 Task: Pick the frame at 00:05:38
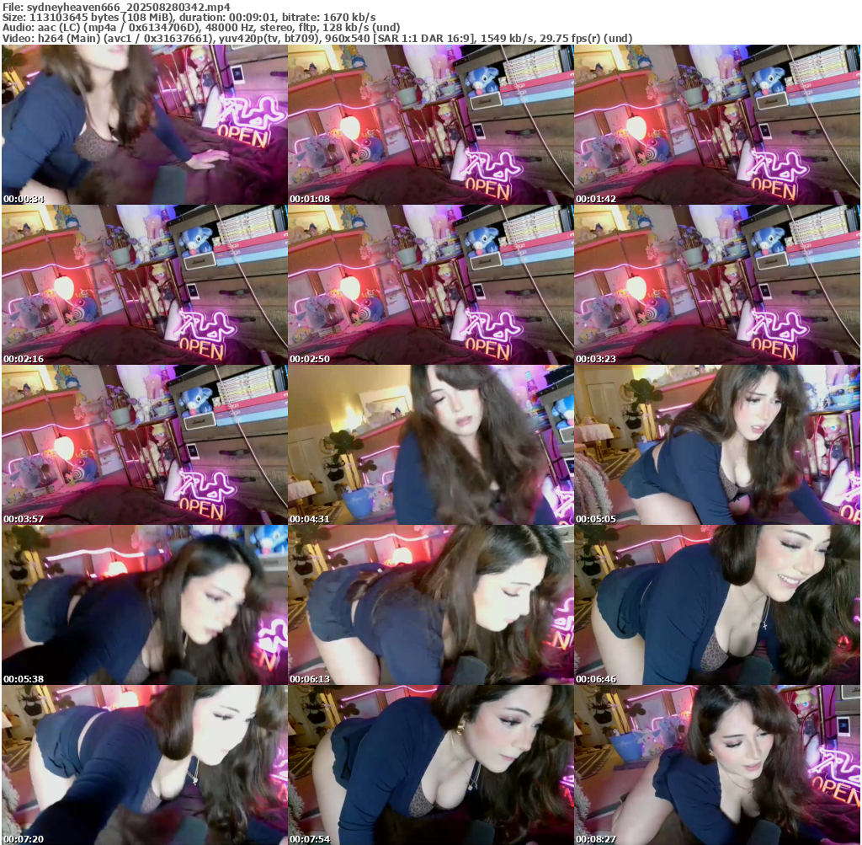(145, 605)
